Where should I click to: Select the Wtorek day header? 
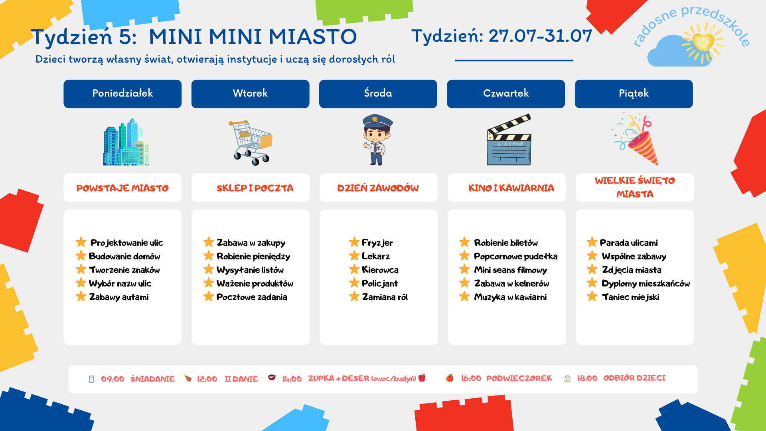point(250,94)
